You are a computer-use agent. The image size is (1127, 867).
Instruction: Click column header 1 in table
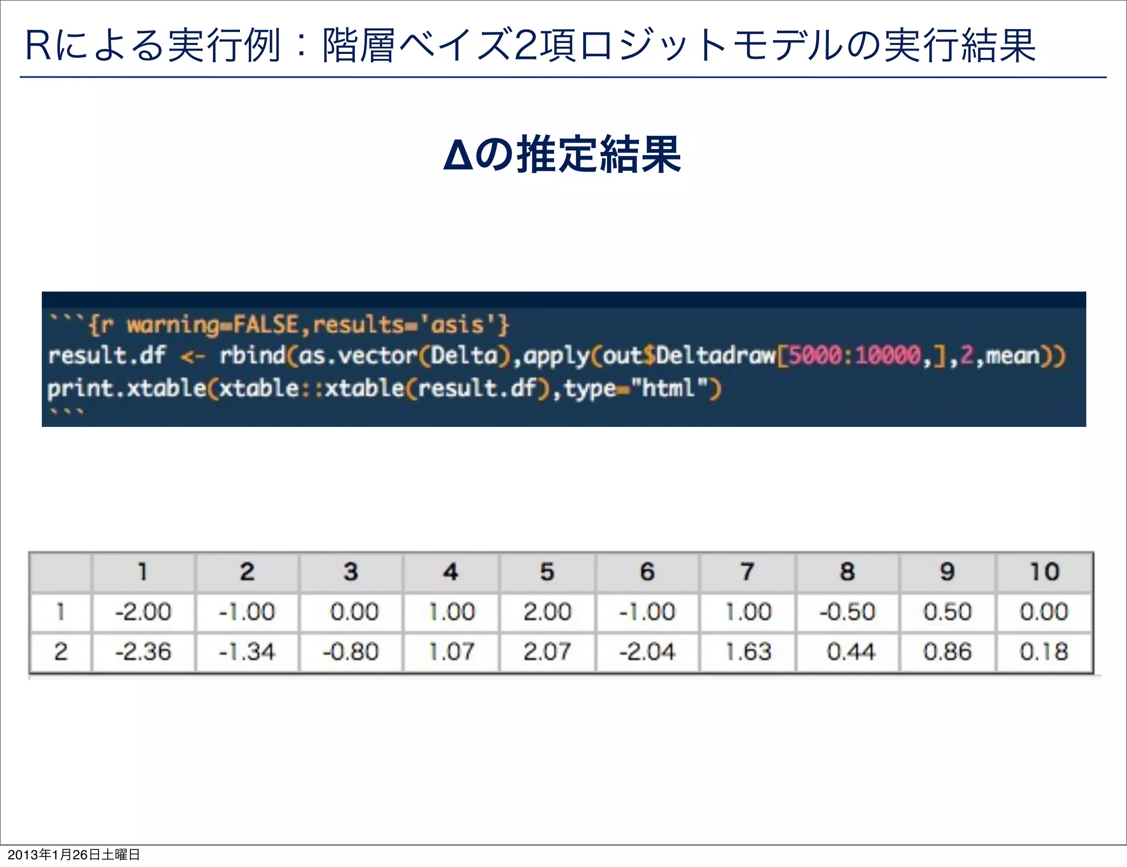pyautogui.click(x=143, y=572)
